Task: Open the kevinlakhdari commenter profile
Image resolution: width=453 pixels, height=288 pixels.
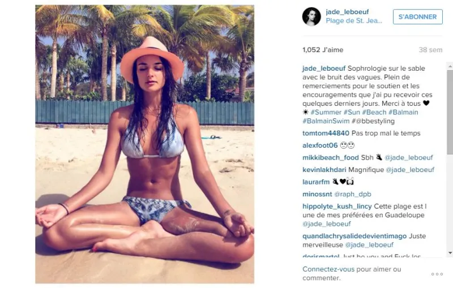Action: click(x=324, y=170)
